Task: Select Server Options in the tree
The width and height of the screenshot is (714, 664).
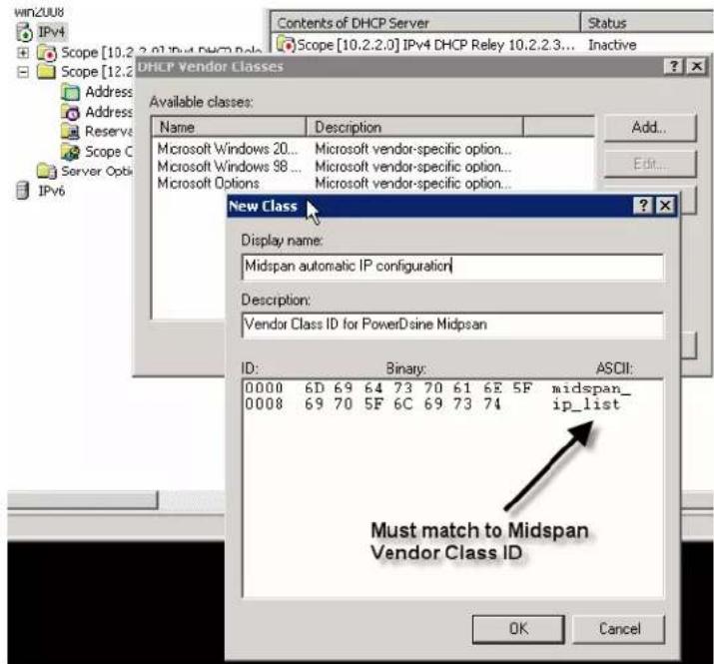Action: (x=96, y=171)
